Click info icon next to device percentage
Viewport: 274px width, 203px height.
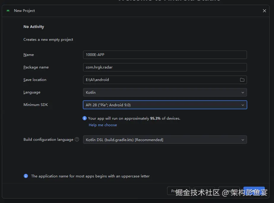click(x=85, y=118)
